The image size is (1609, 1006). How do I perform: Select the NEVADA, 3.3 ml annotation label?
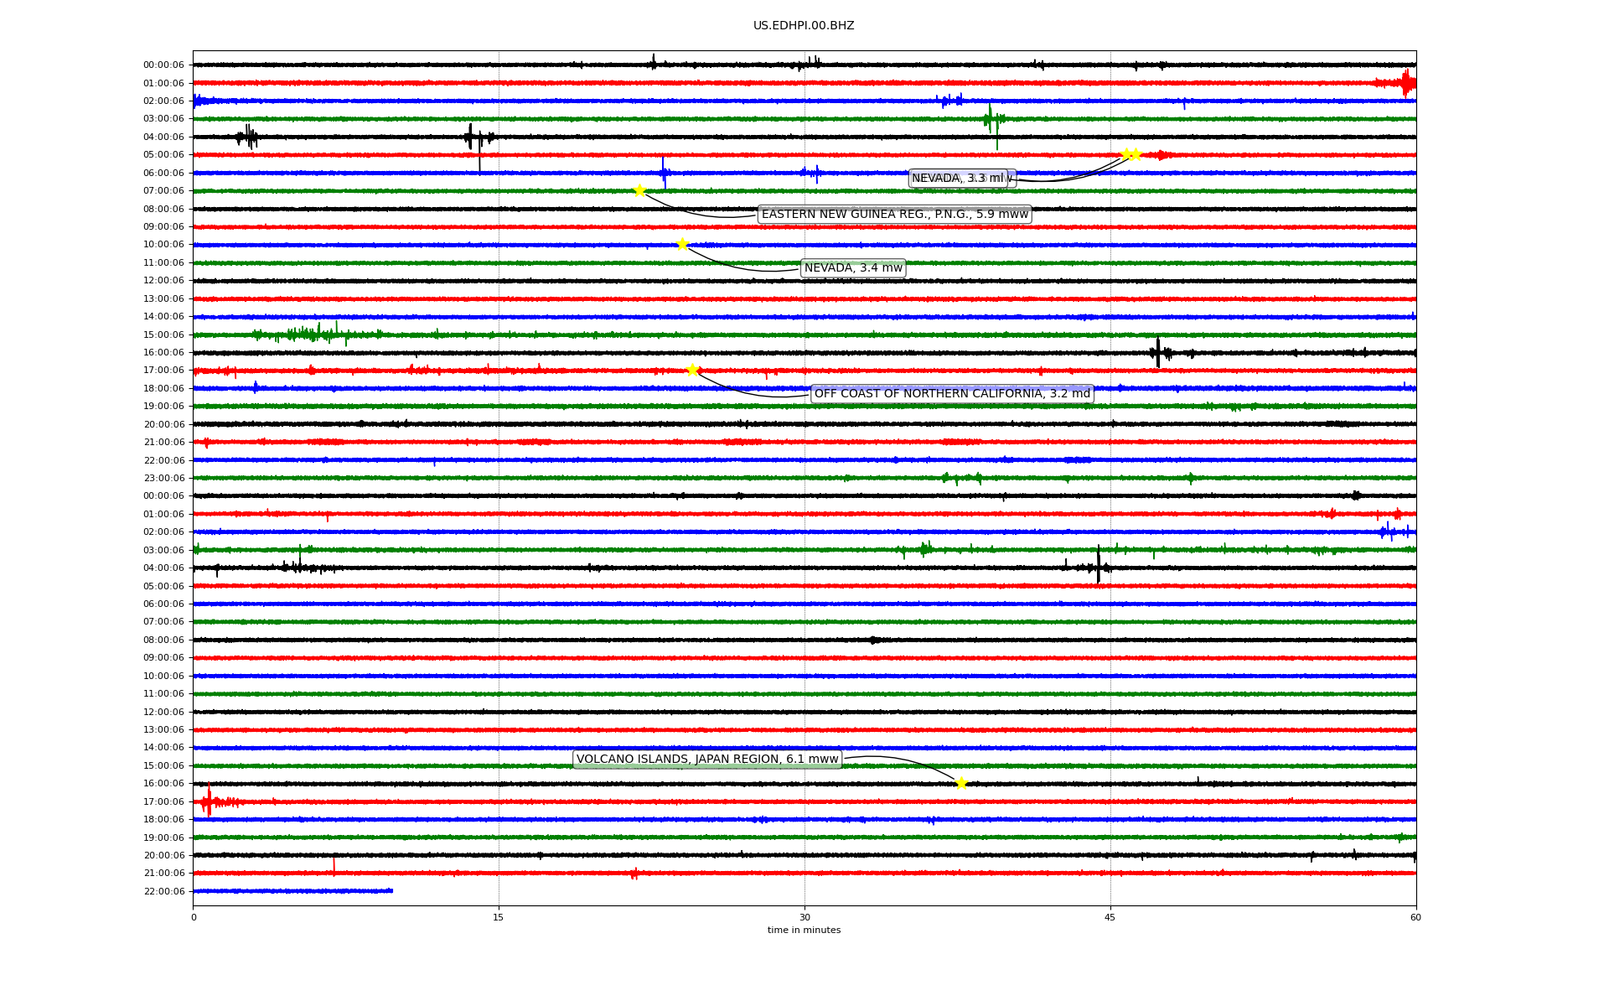tap(957, 178)
